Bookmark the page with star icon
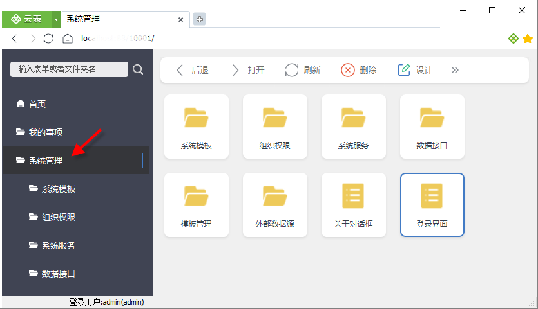 (528, 39)
